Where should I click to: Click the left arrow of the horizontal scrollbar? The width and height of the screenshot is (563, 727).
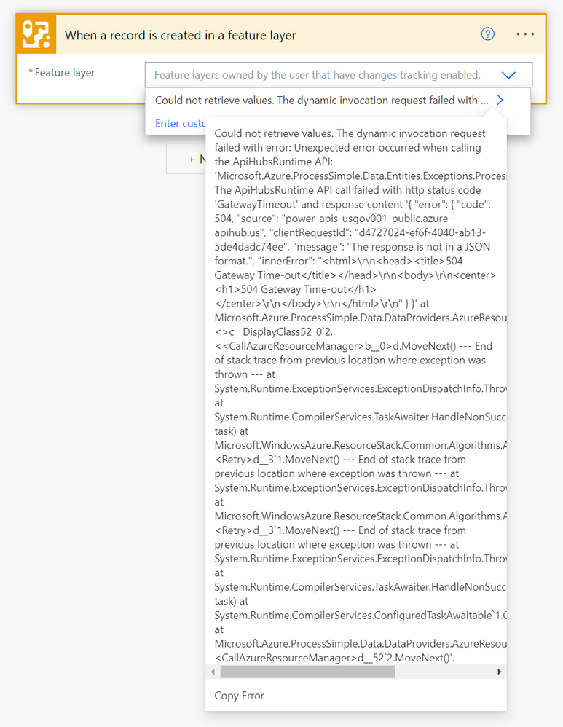tap(213, 672)
